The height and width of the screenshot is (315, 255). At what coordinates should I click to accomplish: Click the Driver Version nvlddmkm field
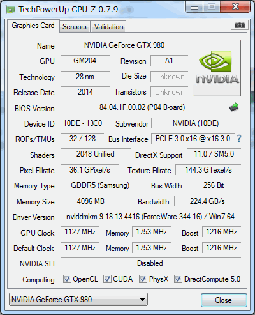150,217
